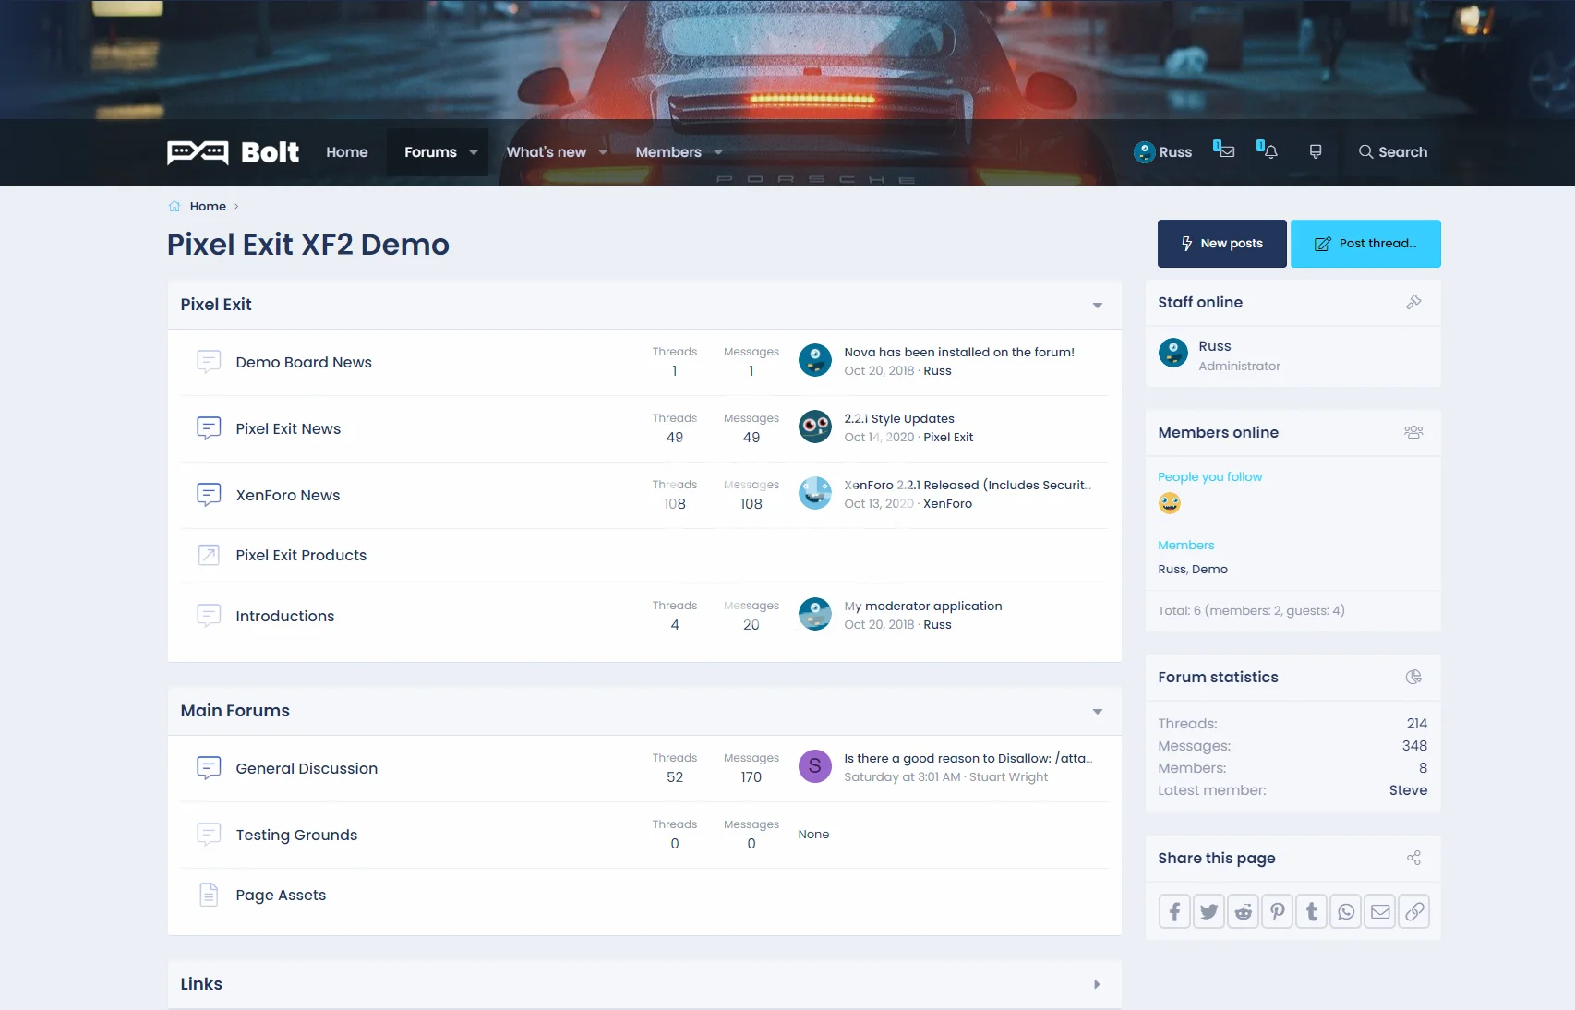Image resolution: width=1575 pixels, height=1010 pixels.
Task: Open the General Discussion forum
Action: (307, 769)
